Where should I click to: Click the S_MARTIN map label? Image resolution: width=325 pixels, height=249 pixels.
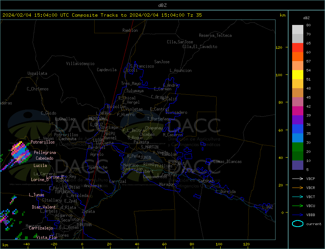point(149,147)
